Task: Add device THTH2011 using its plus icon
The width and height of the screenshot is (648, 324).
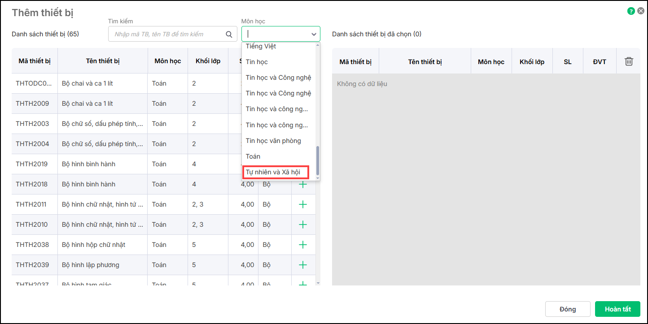Action: [303, 204]
